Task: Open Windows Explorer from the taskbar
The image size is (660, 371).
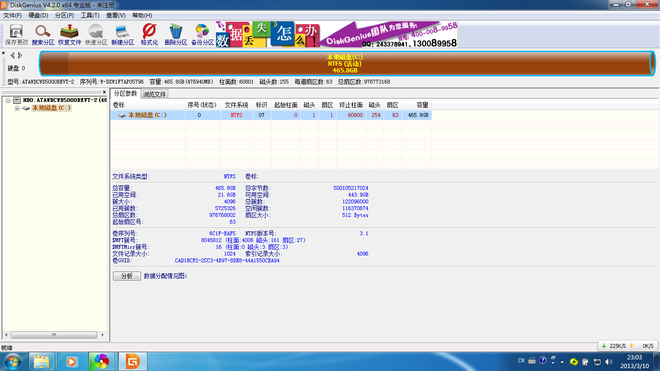Action: coord(42,361)
